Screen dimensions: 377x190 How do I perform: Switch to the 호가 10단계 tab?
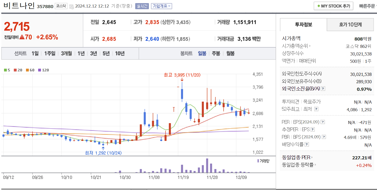350,24
